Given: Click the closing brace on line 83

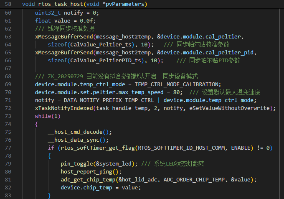Looking at the screenshot, I should coord(49,196).
